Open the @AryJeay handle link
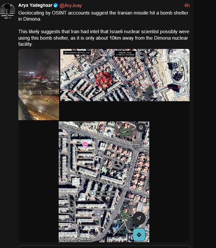Screen dimensions: 216x248 point(71,5)
